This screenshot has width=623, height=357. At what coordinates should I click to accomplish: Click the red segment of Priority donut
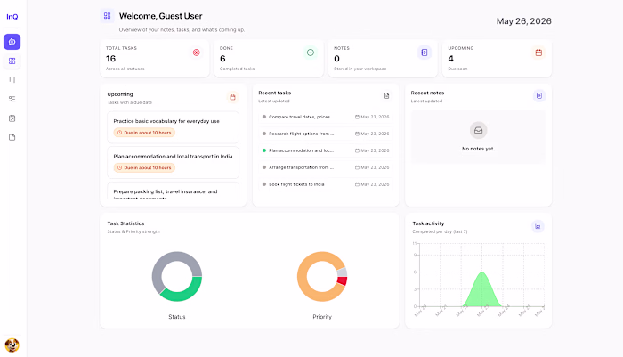(342, 281)
